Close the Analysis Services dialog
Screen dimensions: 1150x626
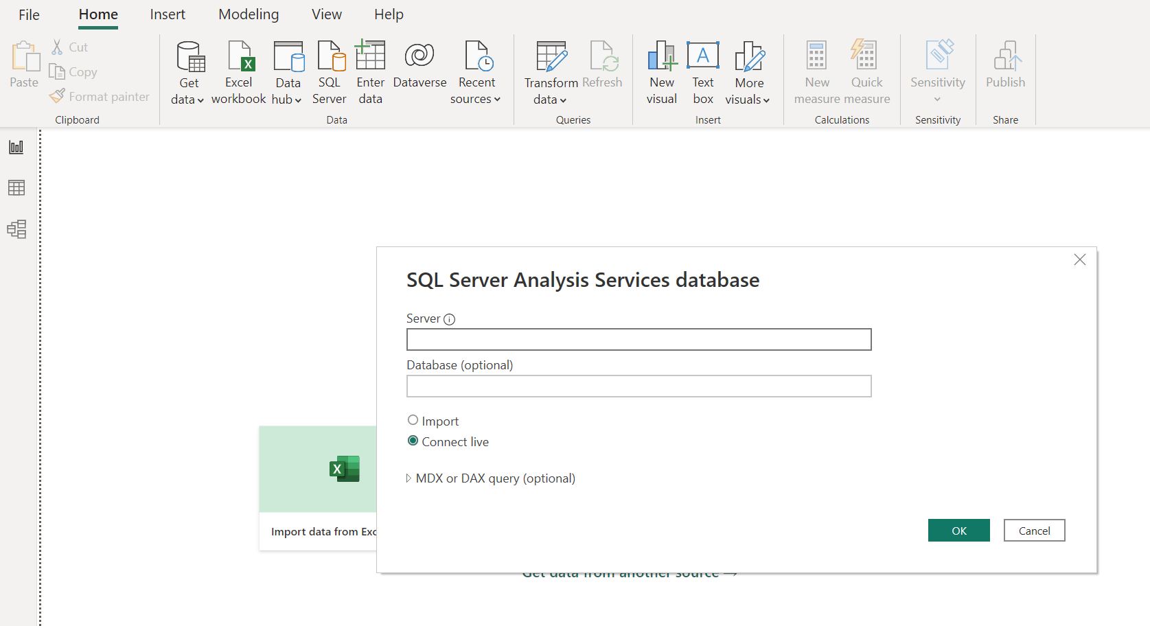click(1080, 259)
